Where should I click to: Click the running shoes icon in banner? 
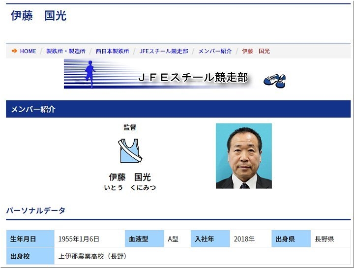coord(274,81)
